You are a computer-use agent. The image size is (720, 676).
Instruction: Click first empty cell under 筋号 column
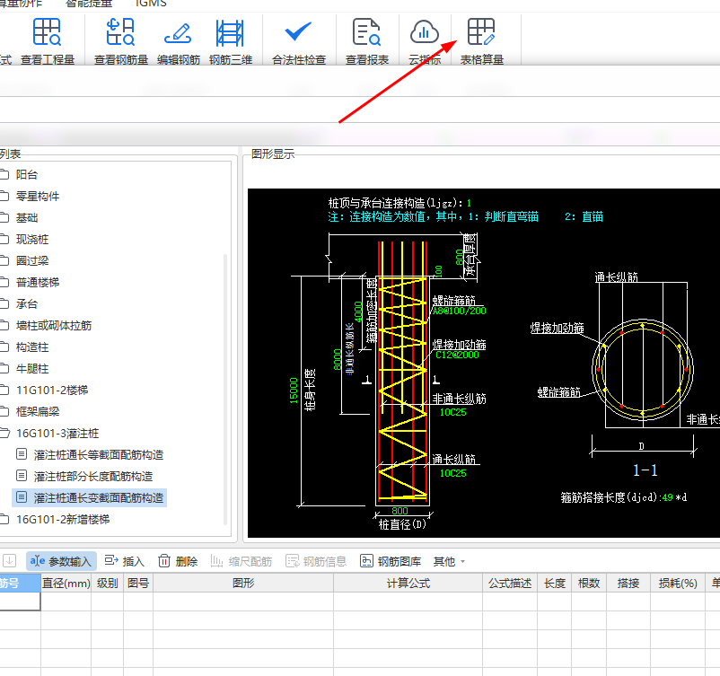point(20,601)
